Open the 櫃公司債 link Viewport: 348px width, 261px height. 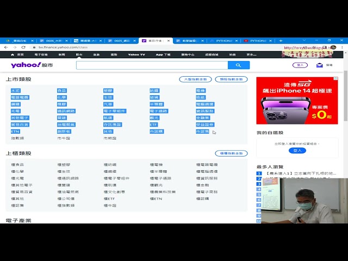(66, 199)
